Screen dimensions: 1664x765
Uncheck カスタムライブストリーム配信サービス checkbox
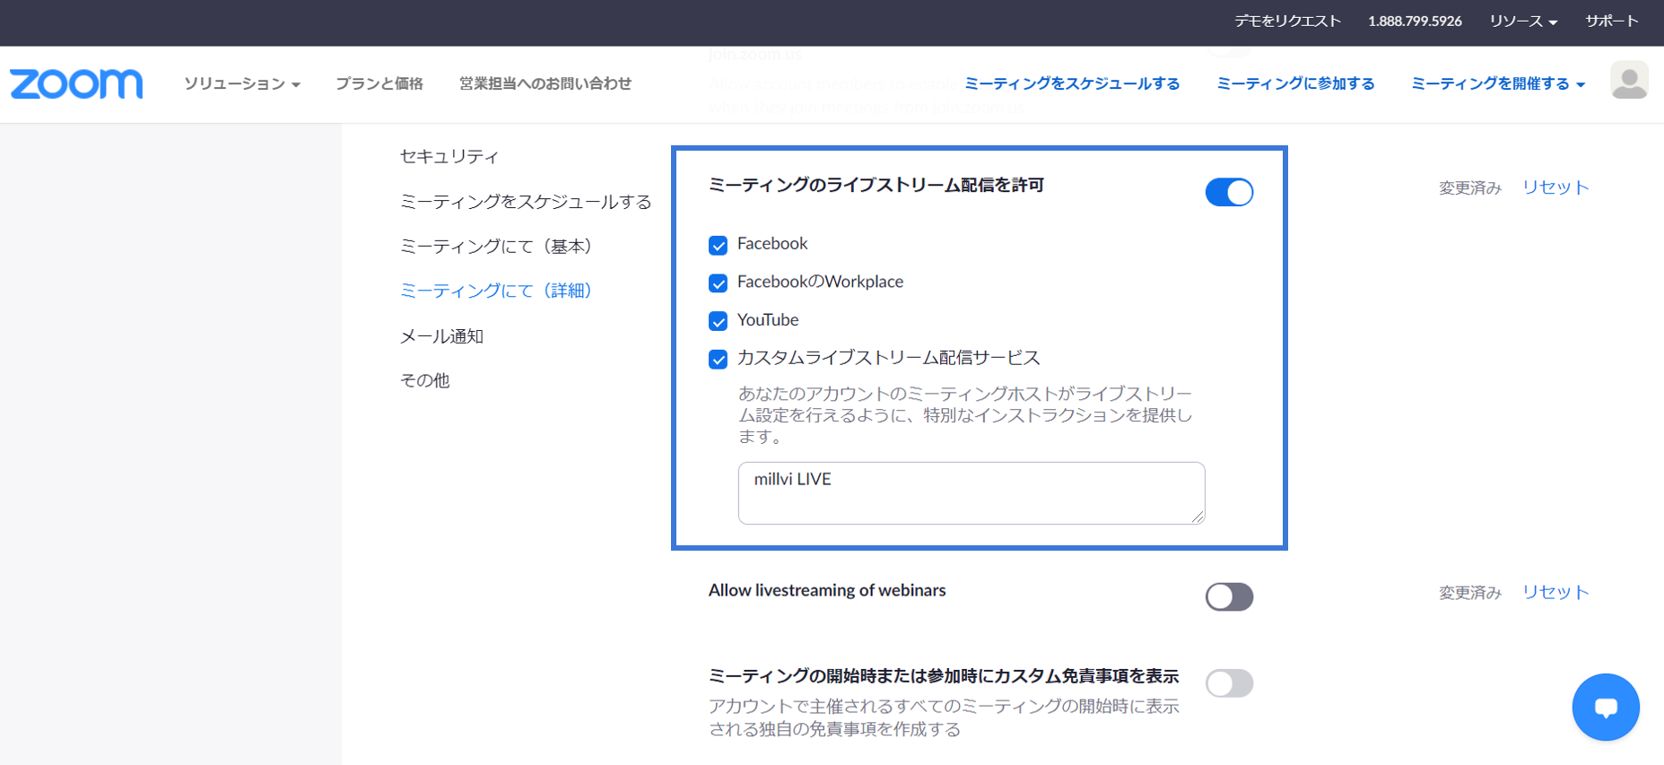point(718,360)
